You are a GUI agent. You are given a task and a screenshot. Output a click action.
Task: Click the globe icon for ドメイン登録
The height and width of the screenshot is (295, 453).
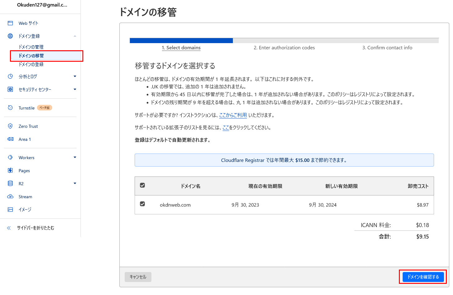10,36
